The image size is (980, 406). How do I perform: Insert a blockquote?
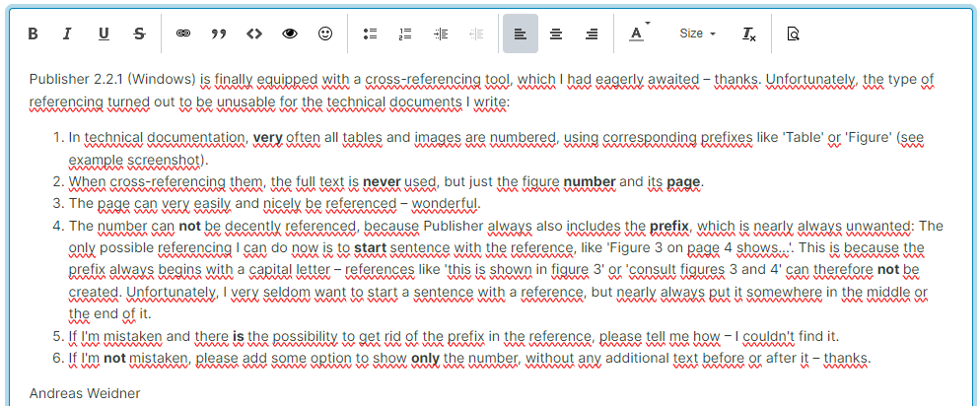(x=218, y=34)
